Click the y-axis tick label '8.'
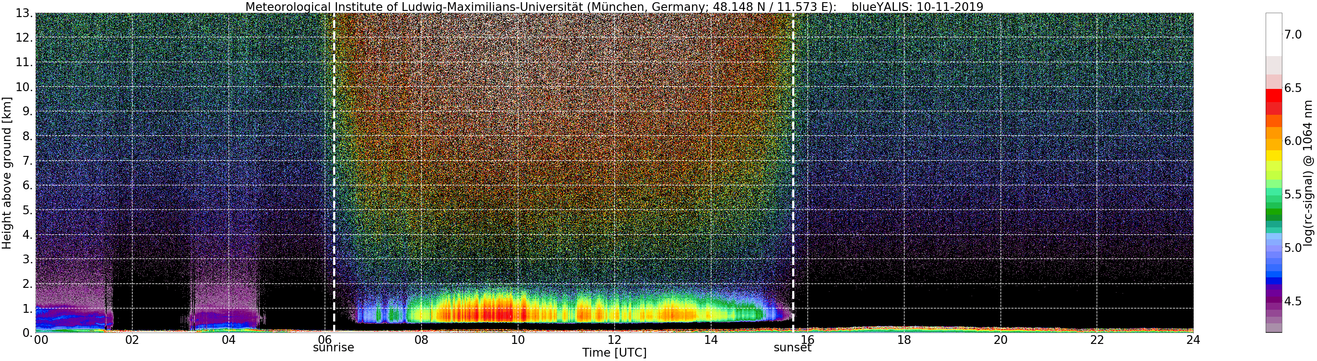1317x361 pixels. point(28,136)
